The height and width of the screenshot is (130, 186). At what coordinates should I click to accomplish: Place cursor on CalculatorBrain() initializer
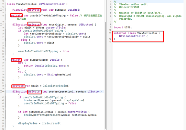[56, 86]
